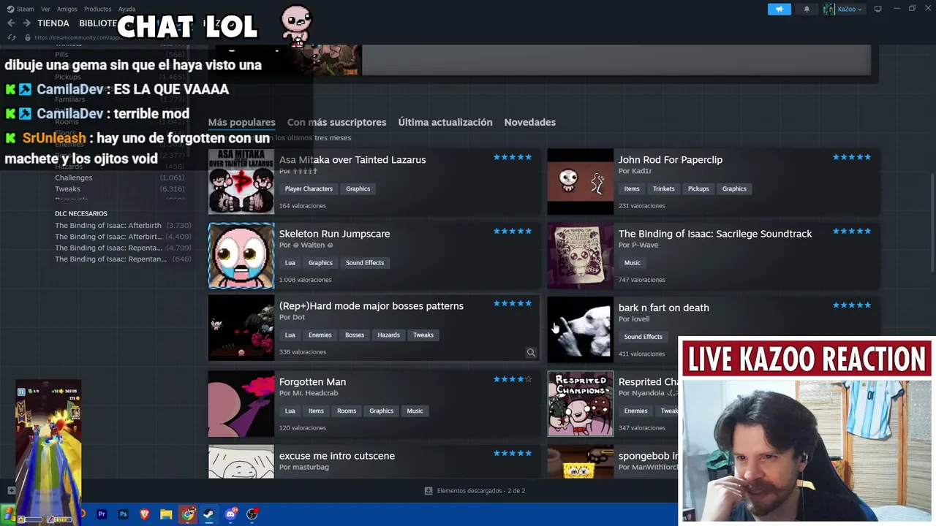Open the Amigos menu
The height and width of the screenshot is (526, 936).
click(67, 9)
